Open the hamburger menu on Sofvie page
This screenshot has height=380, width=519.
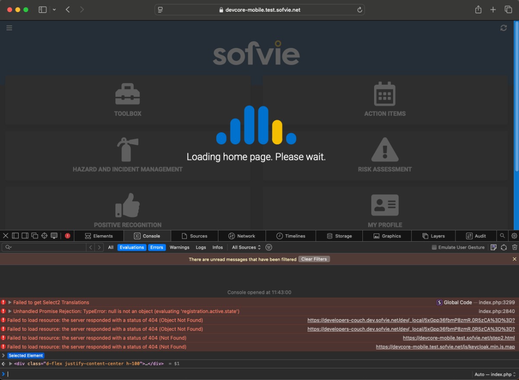9,28
